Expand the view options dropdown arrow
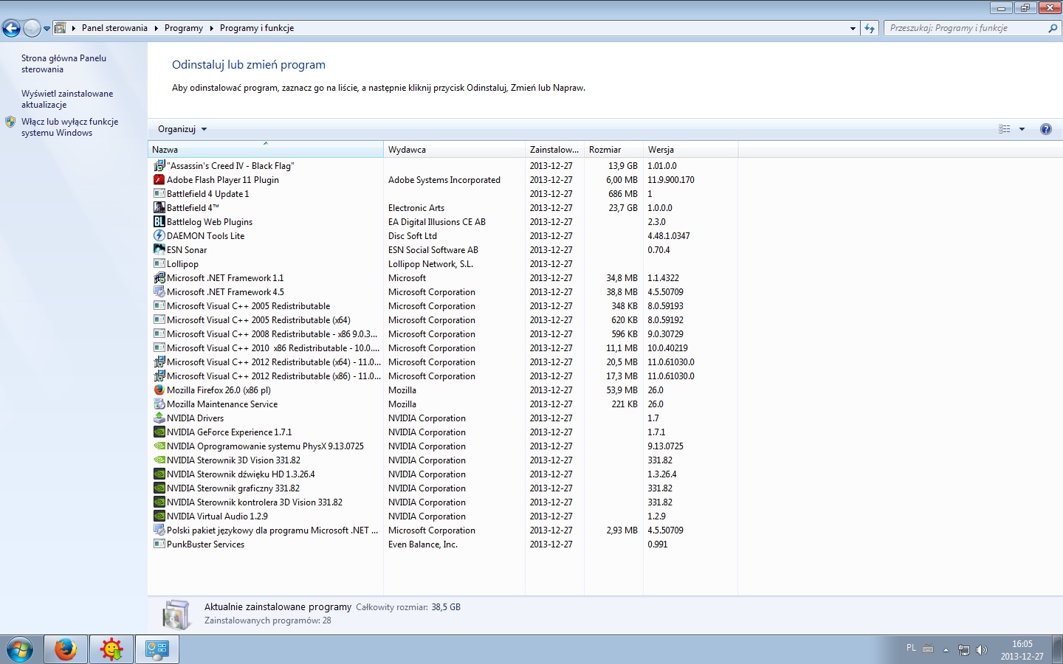This screenshot has height=664, width=1063. tap(1022, 129)
